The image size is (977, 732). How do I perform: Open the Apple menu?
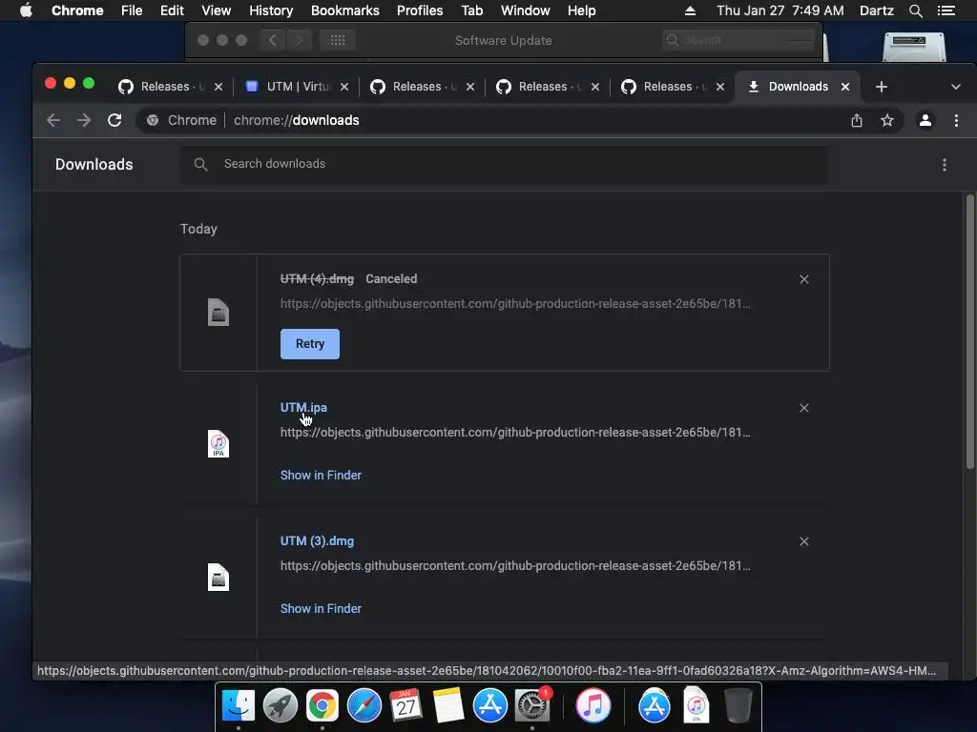[26, 10]
